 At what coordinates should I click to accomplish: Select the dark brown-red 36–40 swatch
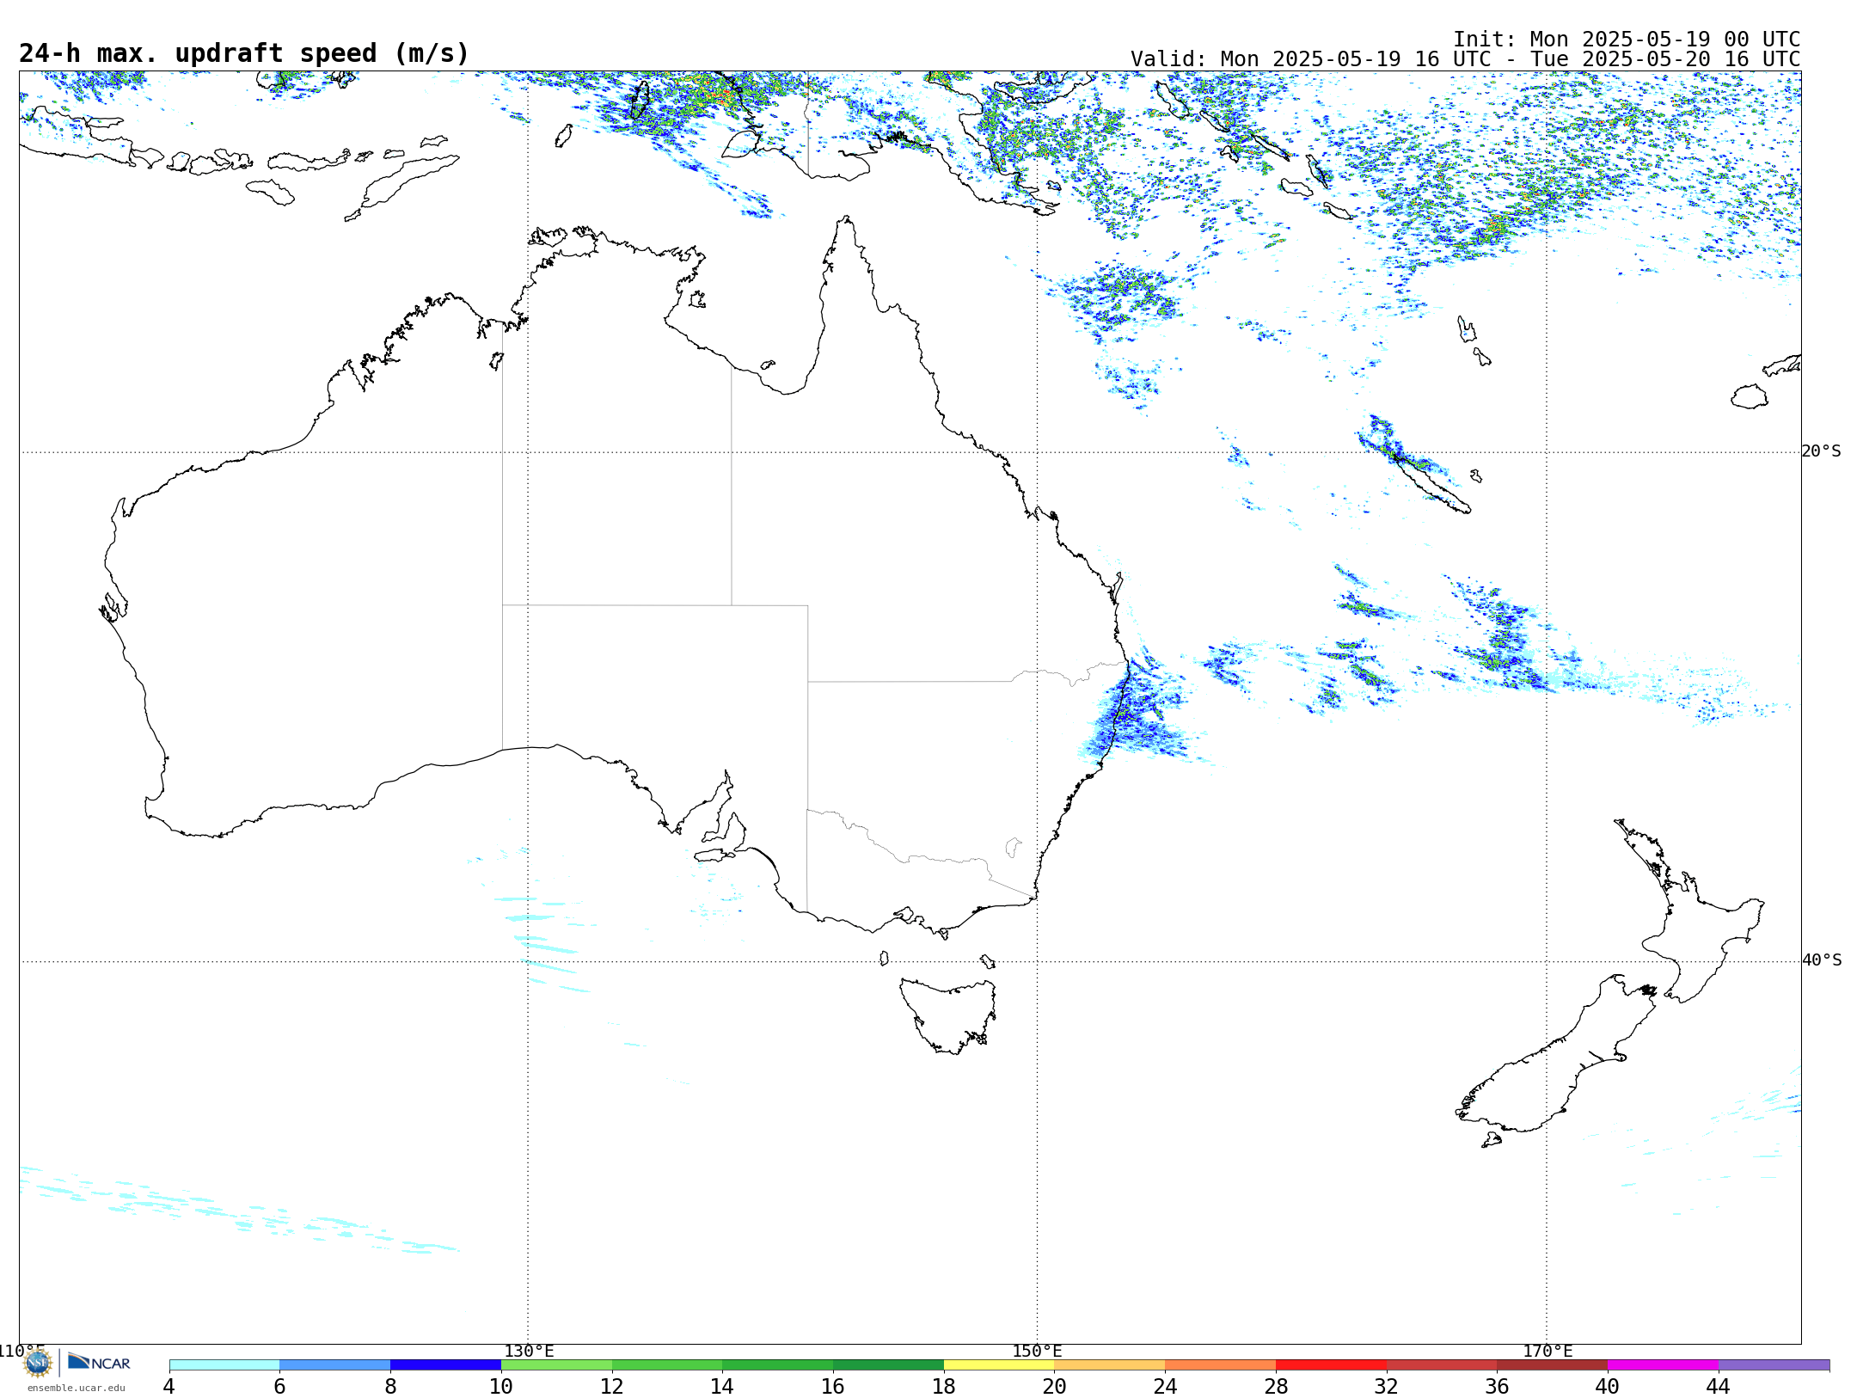coord(1553,1365)
